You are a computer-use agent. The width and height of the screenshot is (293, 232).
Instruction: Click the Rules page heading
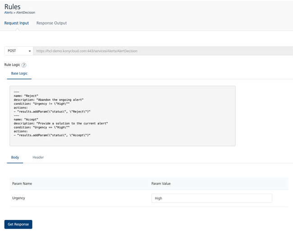point(12,6)
